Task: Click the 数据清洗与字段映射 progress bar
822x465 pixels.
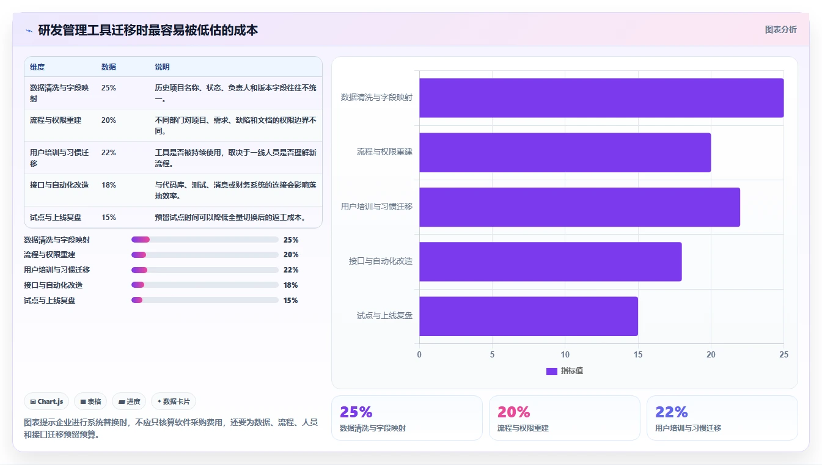Action: pos(205,240)
